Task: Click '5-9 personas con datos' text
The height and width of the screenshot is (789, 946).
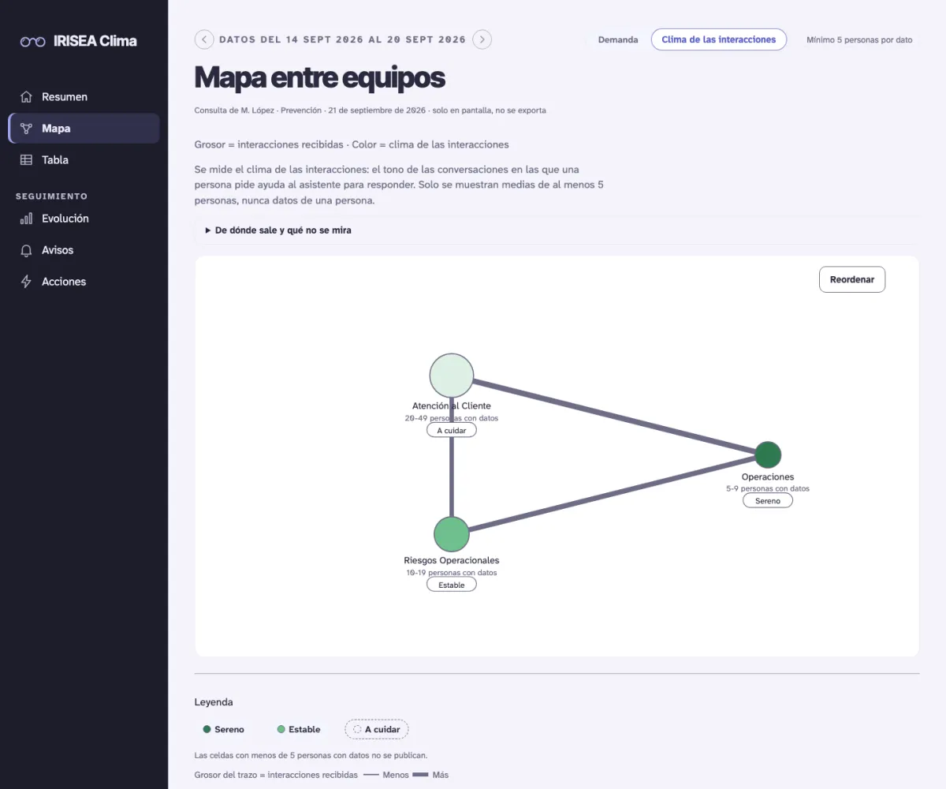Action: (x=768, y=488)
